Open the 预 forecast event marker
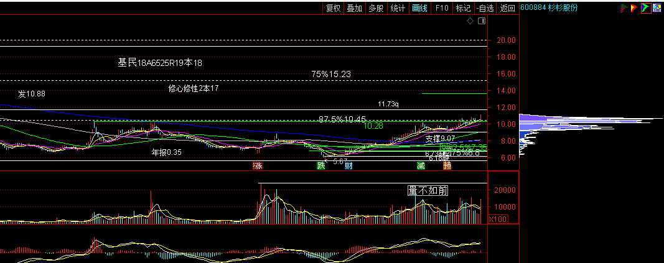 tap(447, 166)
